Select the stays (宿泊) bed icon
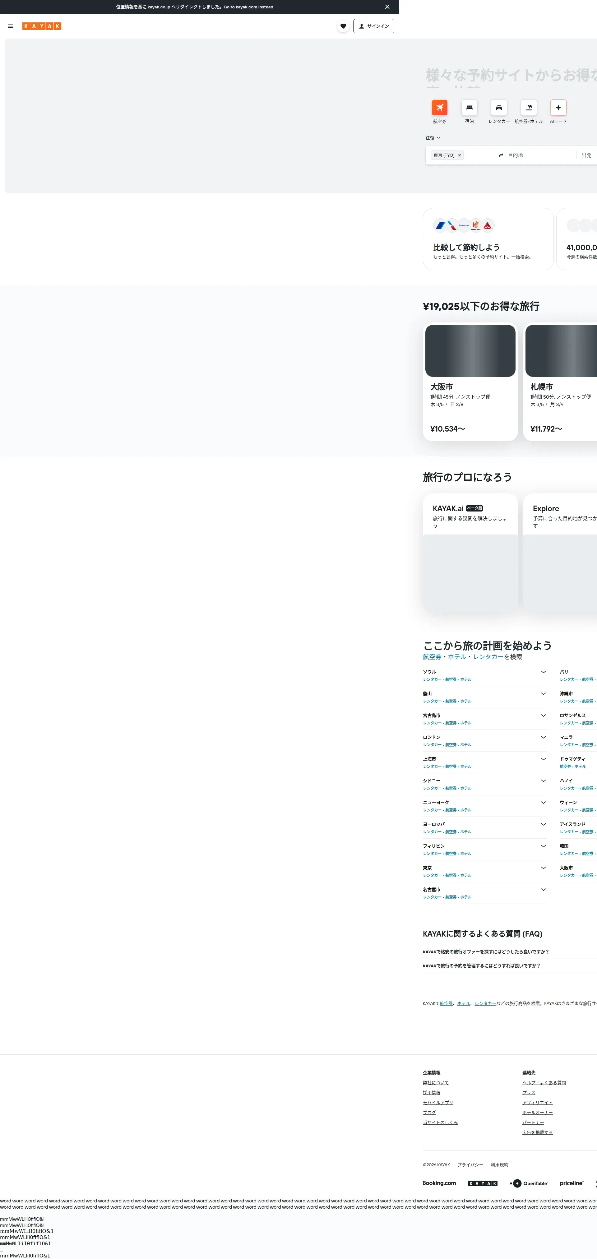 pyautogui.click(x=469, y=108)
